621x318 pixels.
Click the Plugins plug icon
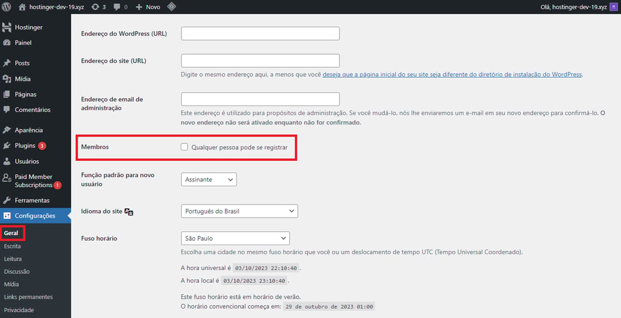point(7,146)
